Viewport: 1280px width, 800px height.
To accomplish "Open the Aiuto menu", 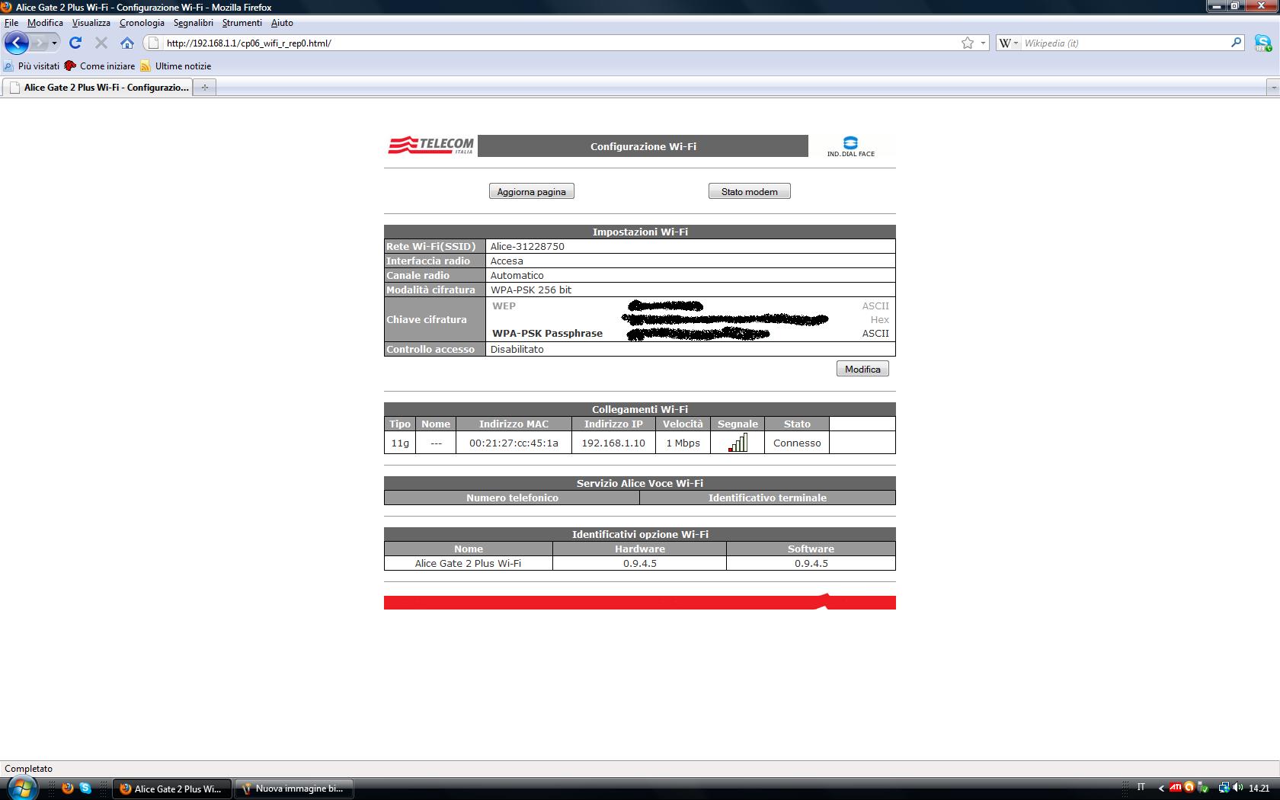I will (282, 23).
